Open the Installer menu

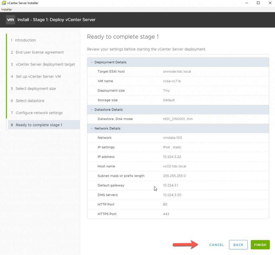click(x=7, y=9)
